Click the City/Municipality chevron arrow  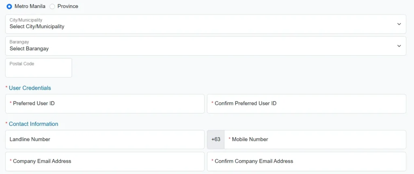point(399,24)
